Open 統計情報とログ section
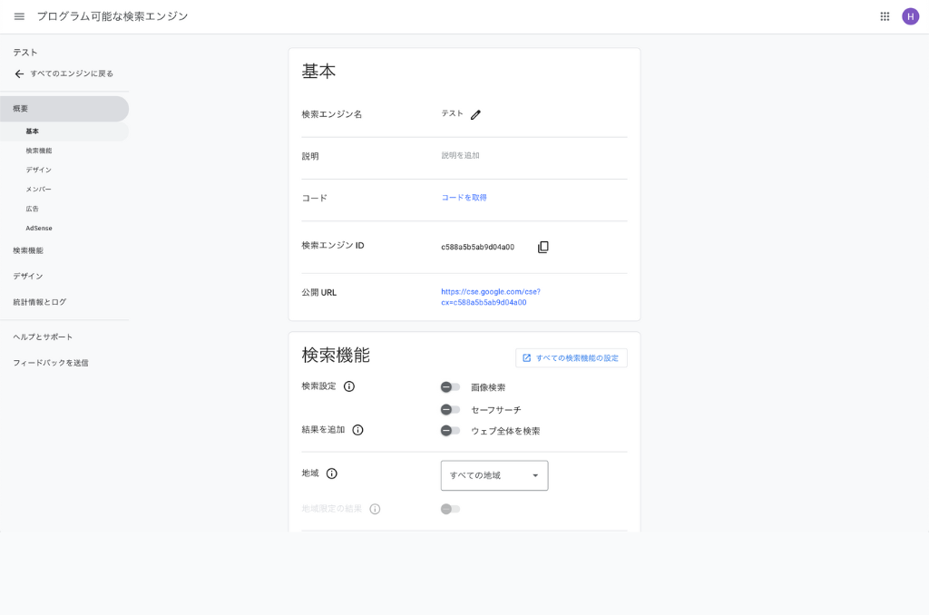929x615 pixels. [40, 302]
